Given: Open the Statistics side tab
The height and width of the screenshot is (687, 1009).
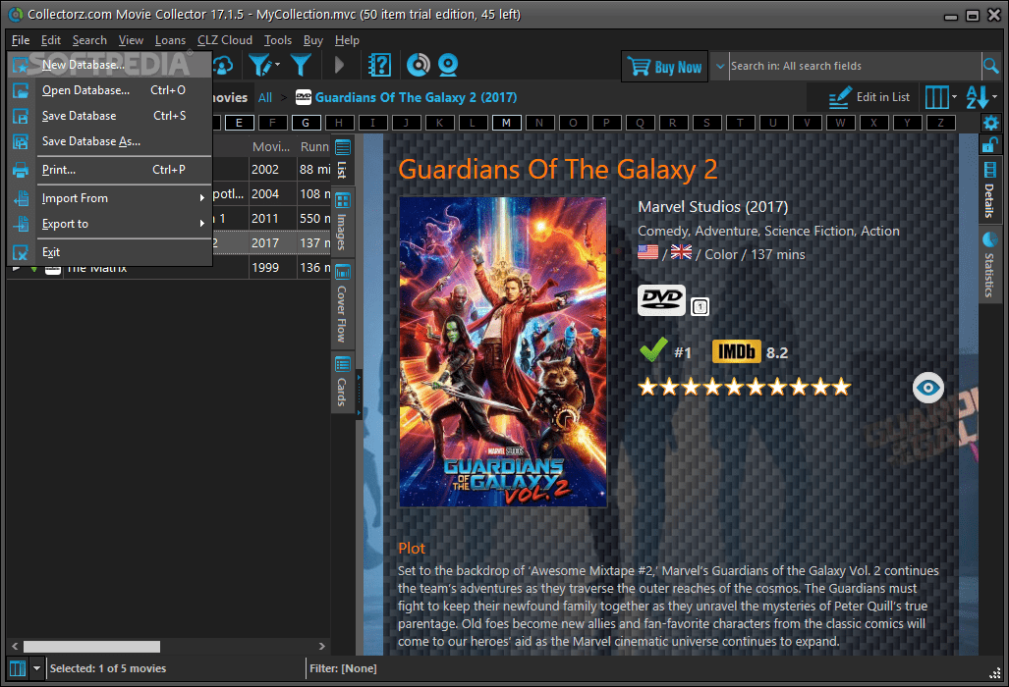Looking at the screenshot, I should point(989,265).
